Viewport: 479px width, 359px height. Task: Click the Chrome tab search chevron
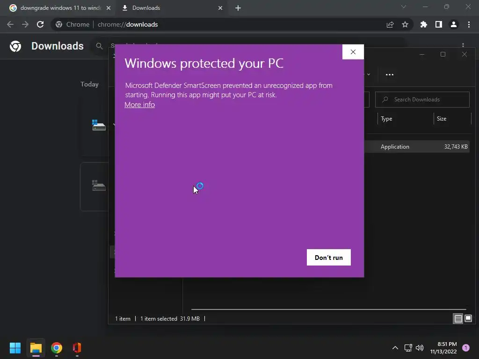pos(404,7)
